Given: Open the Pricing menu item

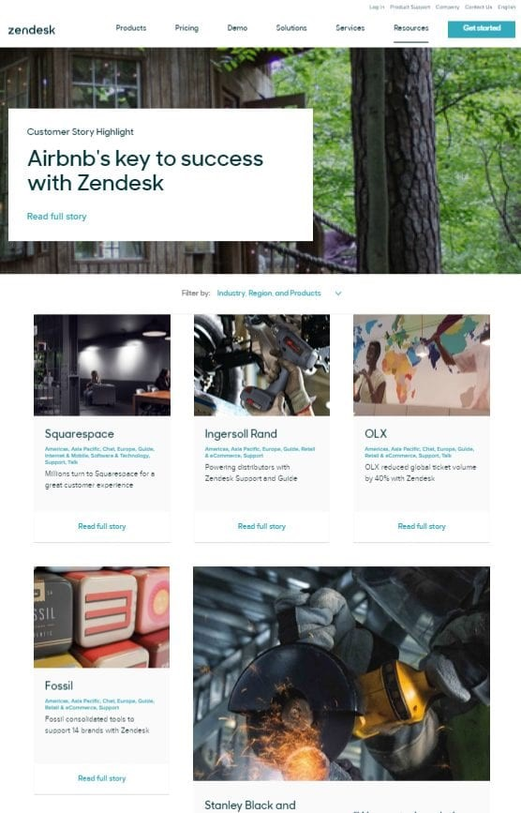Looking at the screenshot, I should coord(186,28).
